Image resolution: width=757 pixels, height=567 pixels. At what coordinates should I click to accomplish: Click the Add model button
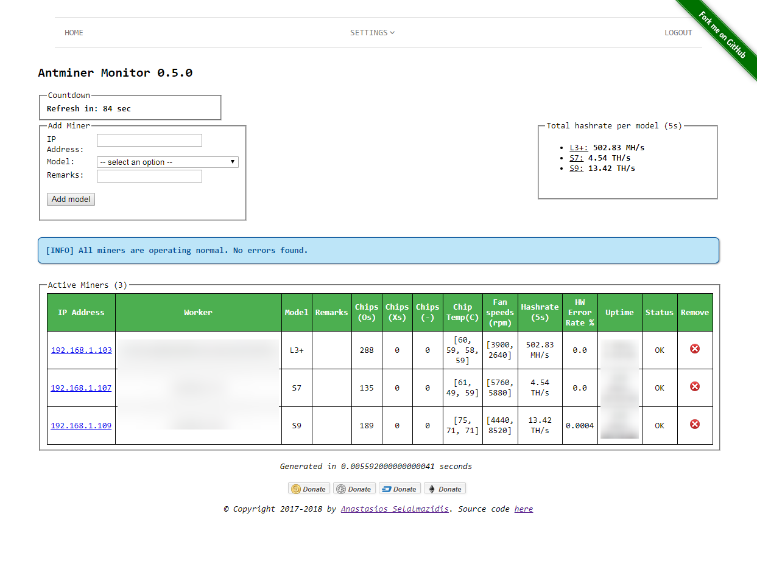click(71, 200)
